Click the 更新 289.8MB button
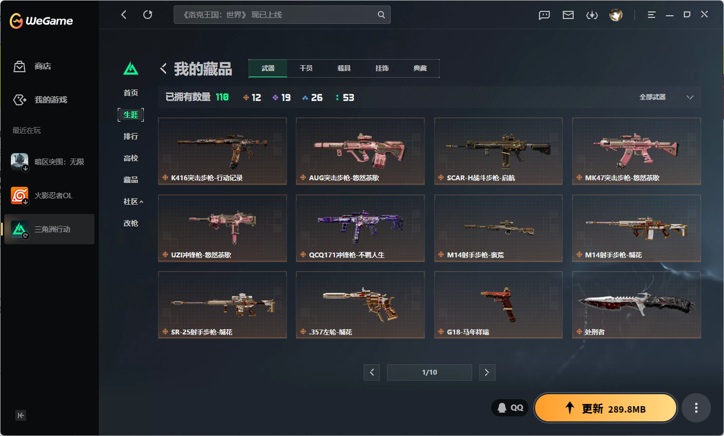 click(606, 408)
